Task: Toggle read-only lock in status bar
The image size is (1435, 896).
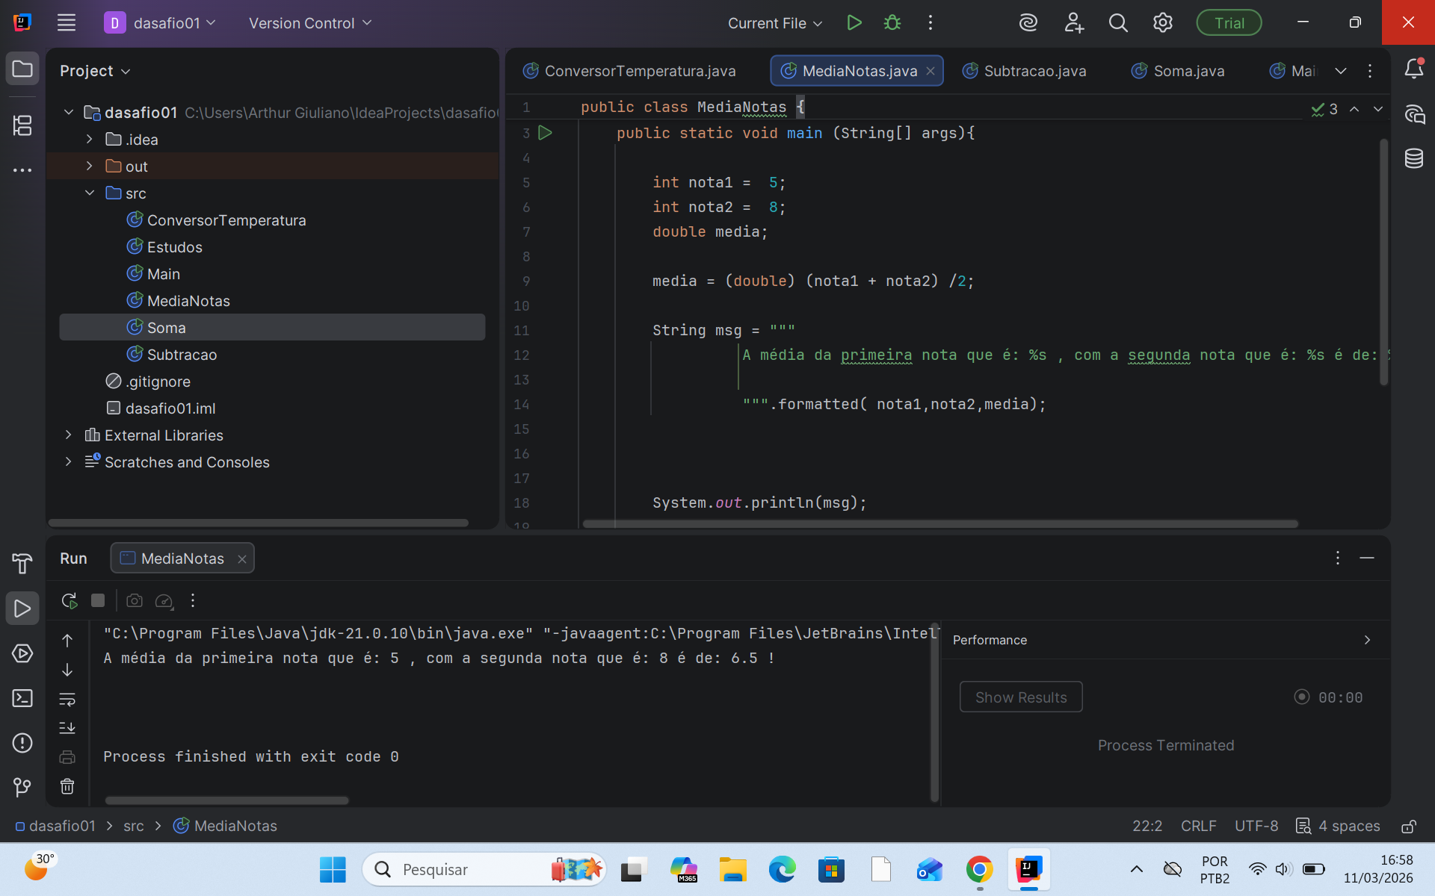Action: pos(1409,826)
